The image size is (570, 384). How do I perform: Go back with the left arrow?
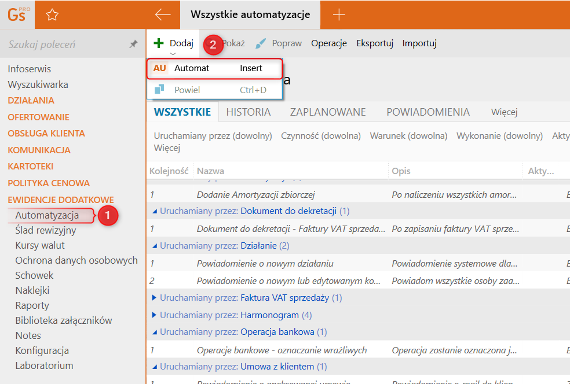[x=163, y=15]
